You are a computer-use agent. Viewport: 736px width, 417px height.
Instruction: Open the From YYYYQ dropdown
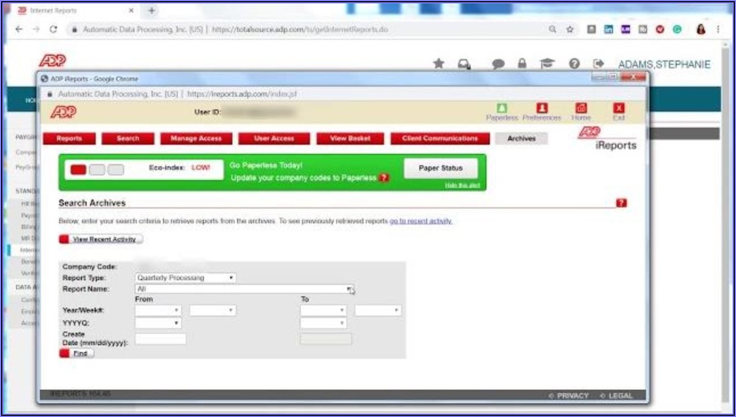(158, 324)
